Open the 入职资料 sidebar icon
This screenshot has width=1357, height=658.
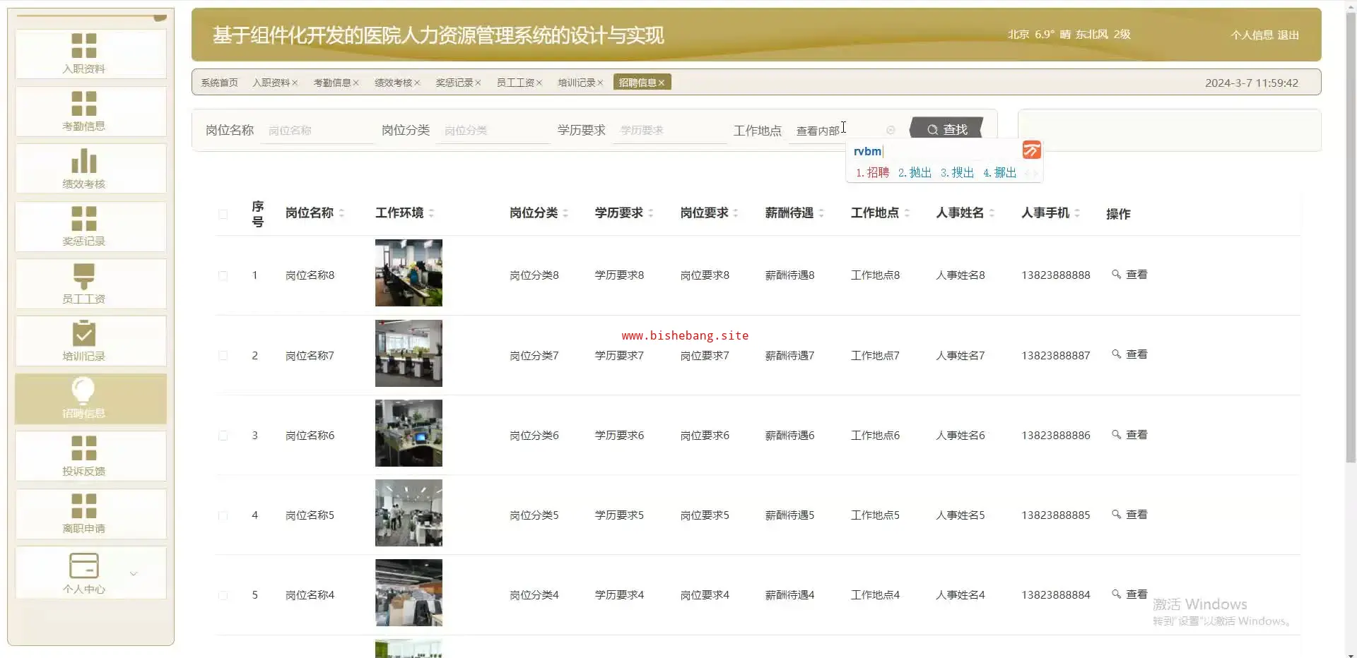pyautogui.click(x=83, y=46)
